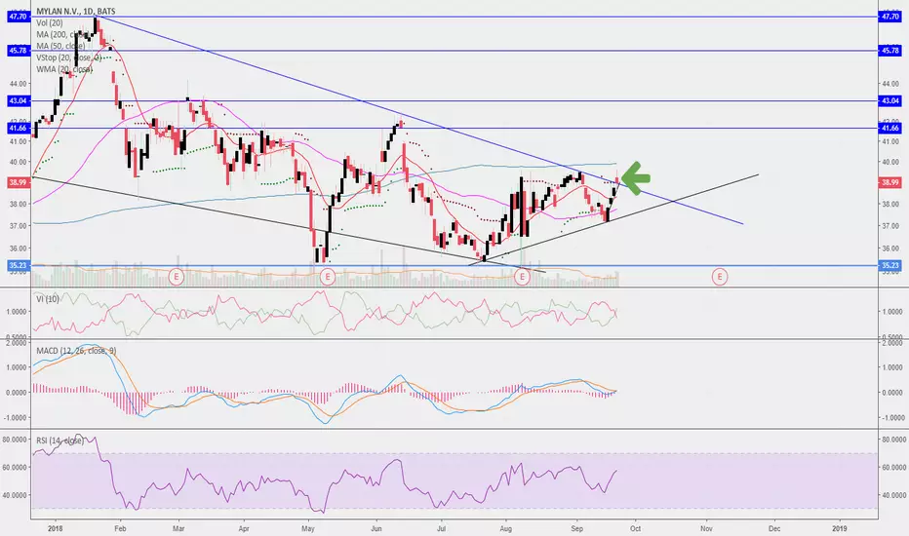Click the 2018 label on time axis
The height and width of the screenshot is (536, 909).
click(x=55, y=528)
